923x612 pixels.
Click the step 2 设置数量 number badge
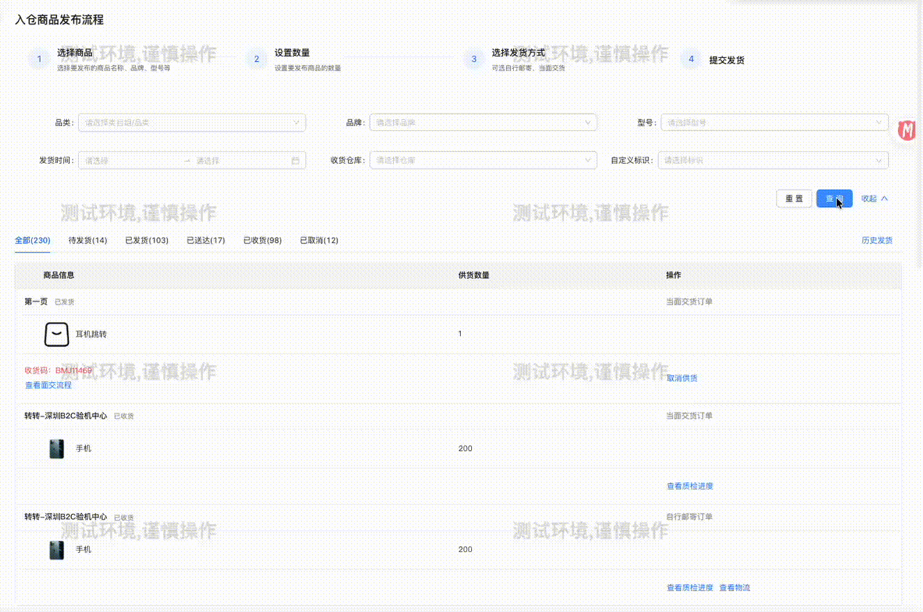[x=257, y=59]
